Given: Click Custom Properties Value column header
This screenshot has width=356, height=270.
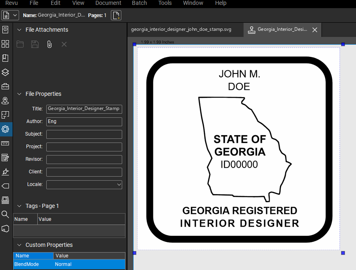Looking at the screenshot, I should 89,256.
